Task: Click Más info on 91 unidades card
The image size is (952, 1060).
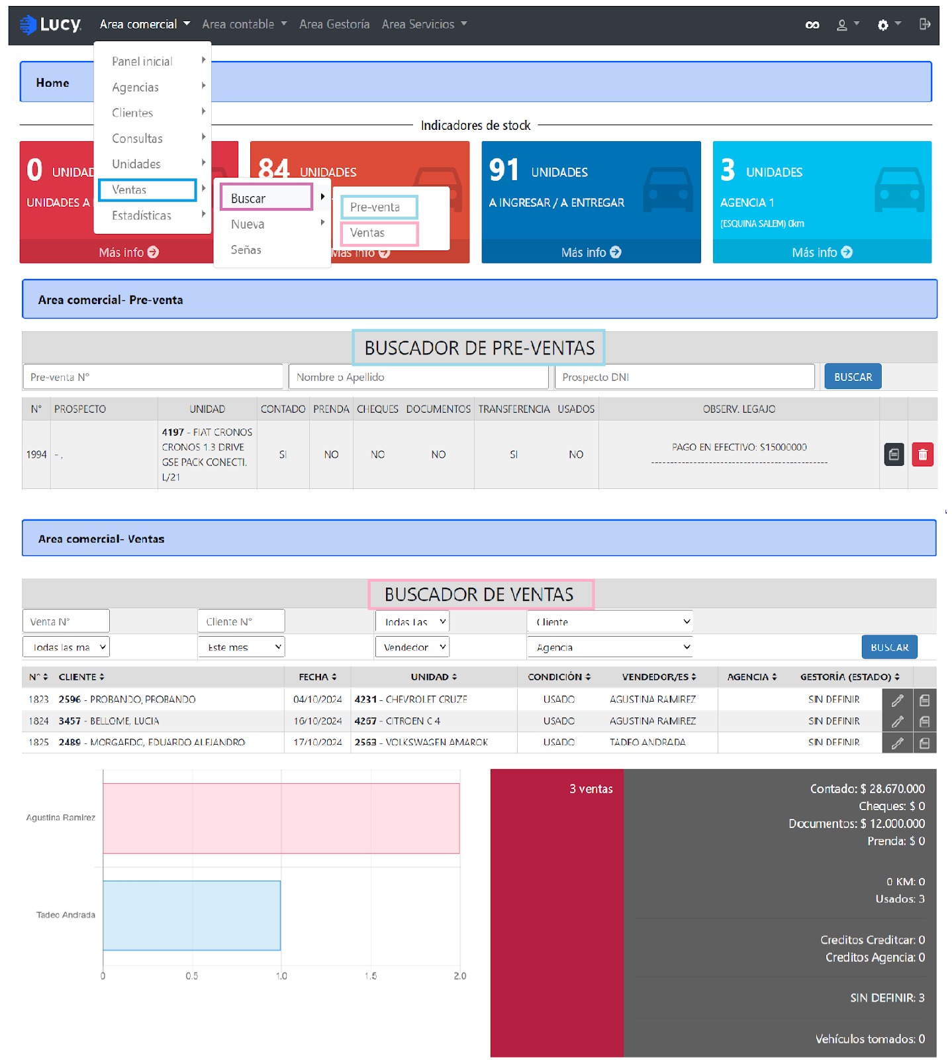Action: [x=591, y=252]
